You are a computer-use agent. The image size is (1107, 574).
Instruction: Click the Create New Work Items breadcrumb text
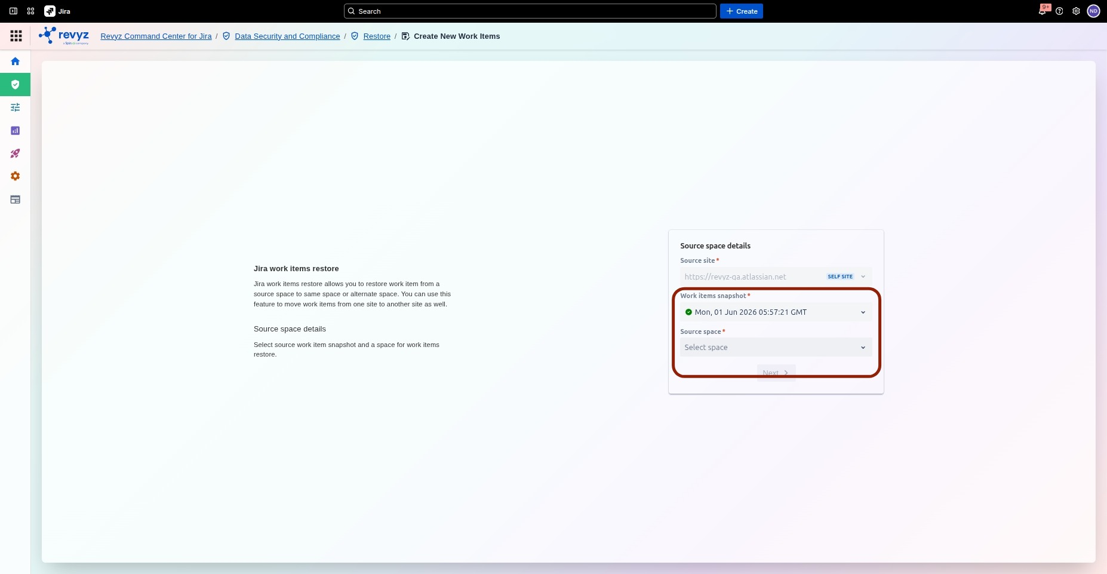point(457,36)
